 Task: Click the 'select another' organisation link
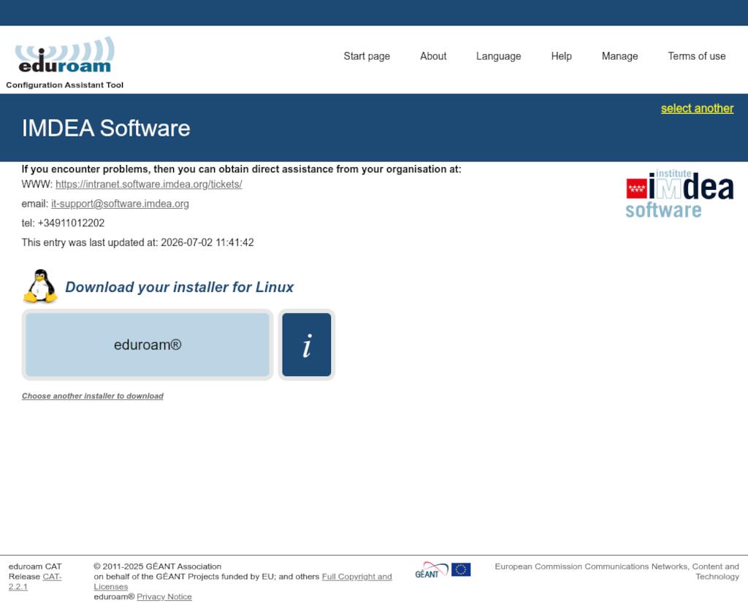pyautogui.click(x=697, y=108)
